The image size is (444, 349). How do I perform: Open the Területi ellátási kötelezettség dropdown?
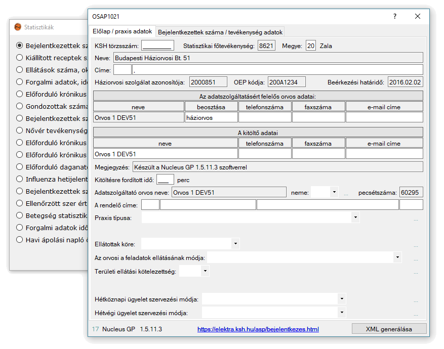(x=205, y=271)
